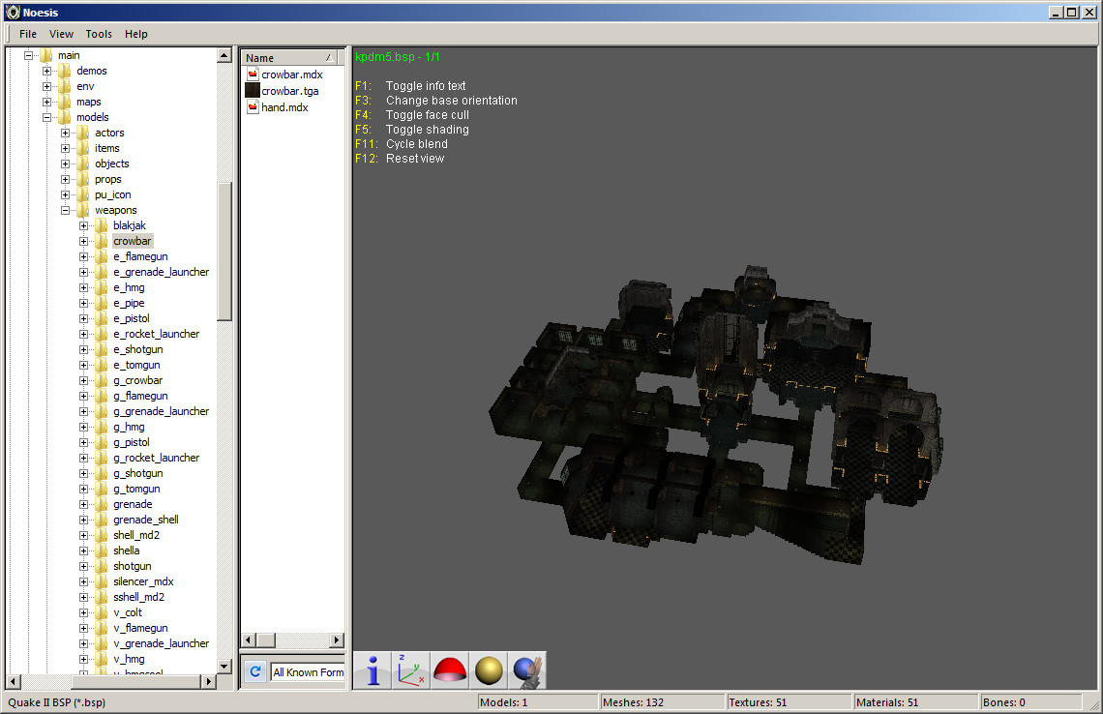Expand the g_tomgun folder node
The width and height of the screenshot is (1103, 714).
point(84,489)
